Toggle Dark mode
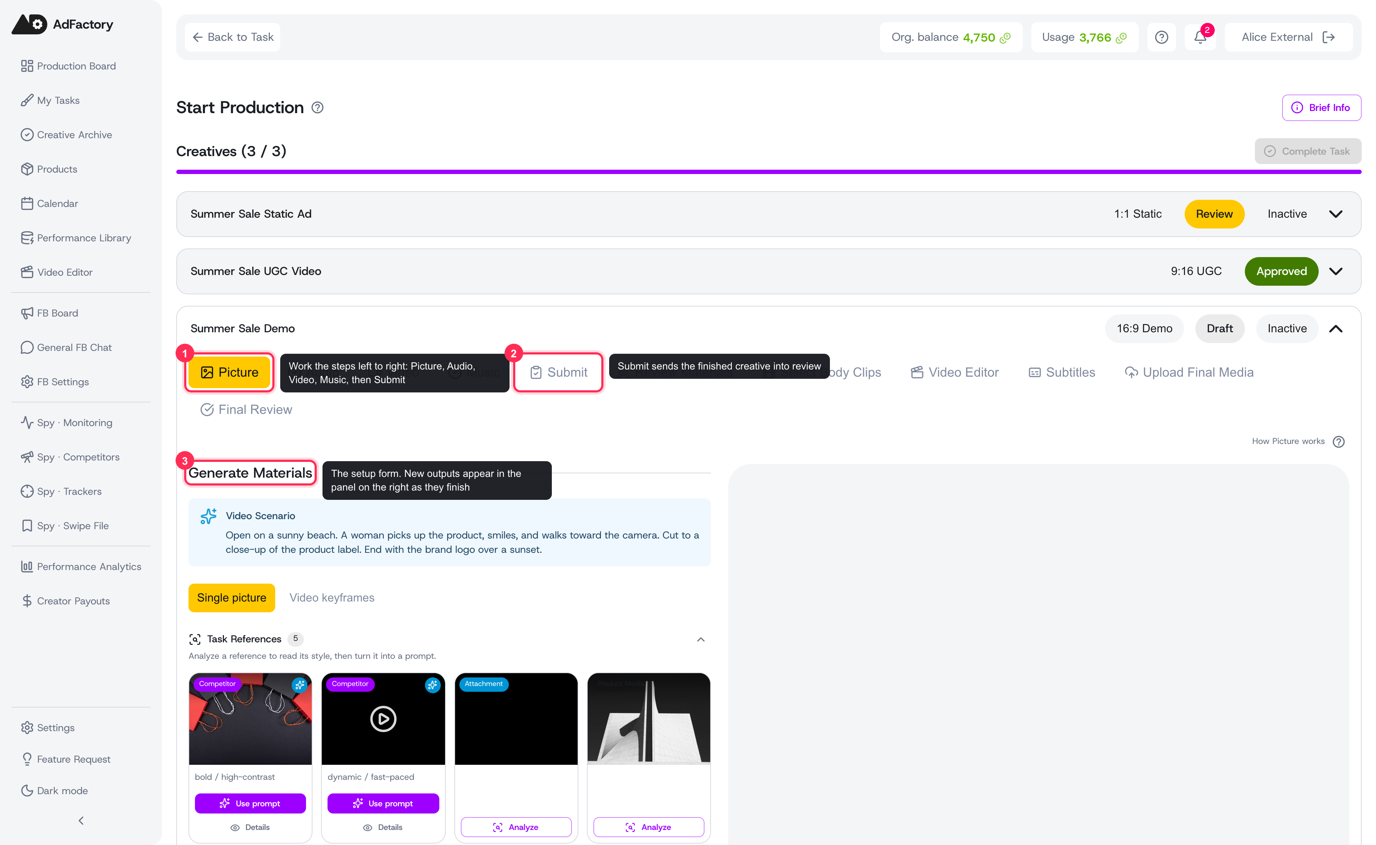Screen dimensions: 1376x845 pos(54,791)
